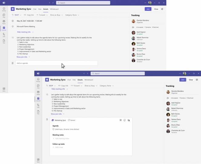Switch to the Chat tab in the back window
This screenshot has height=164, width=201.
point(35,9)
